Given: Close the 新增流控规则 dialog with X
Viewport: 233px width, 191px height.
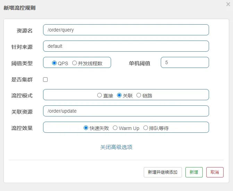Looking at the screenshot, I should 228,5.
